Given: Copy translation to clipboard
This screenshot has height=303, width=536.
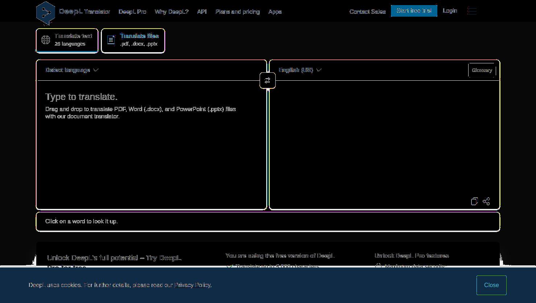Looking at the screenshot, I should tap(474, 201).
